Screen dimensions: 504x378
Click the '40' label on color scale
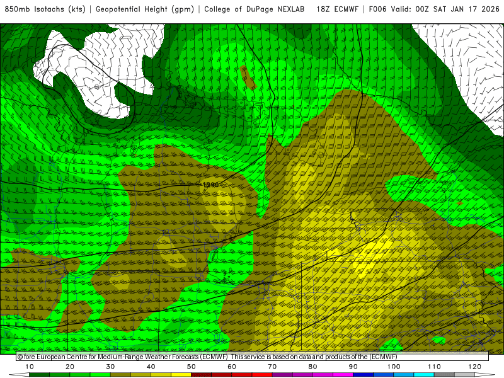tap(151, 367)
